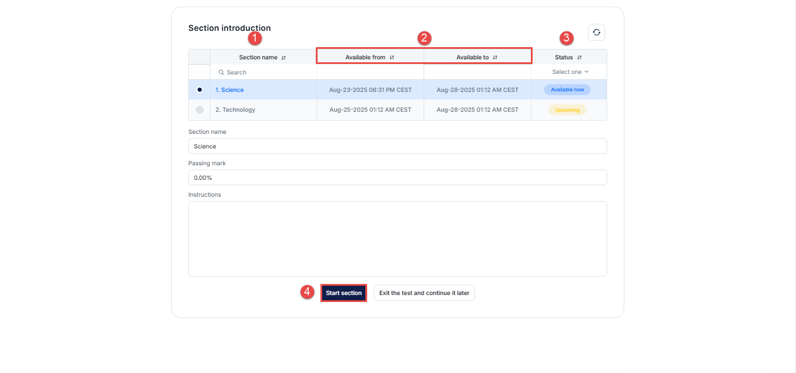Click sort arrows beside Status
The image size is (796, 373).
[579, 58]
